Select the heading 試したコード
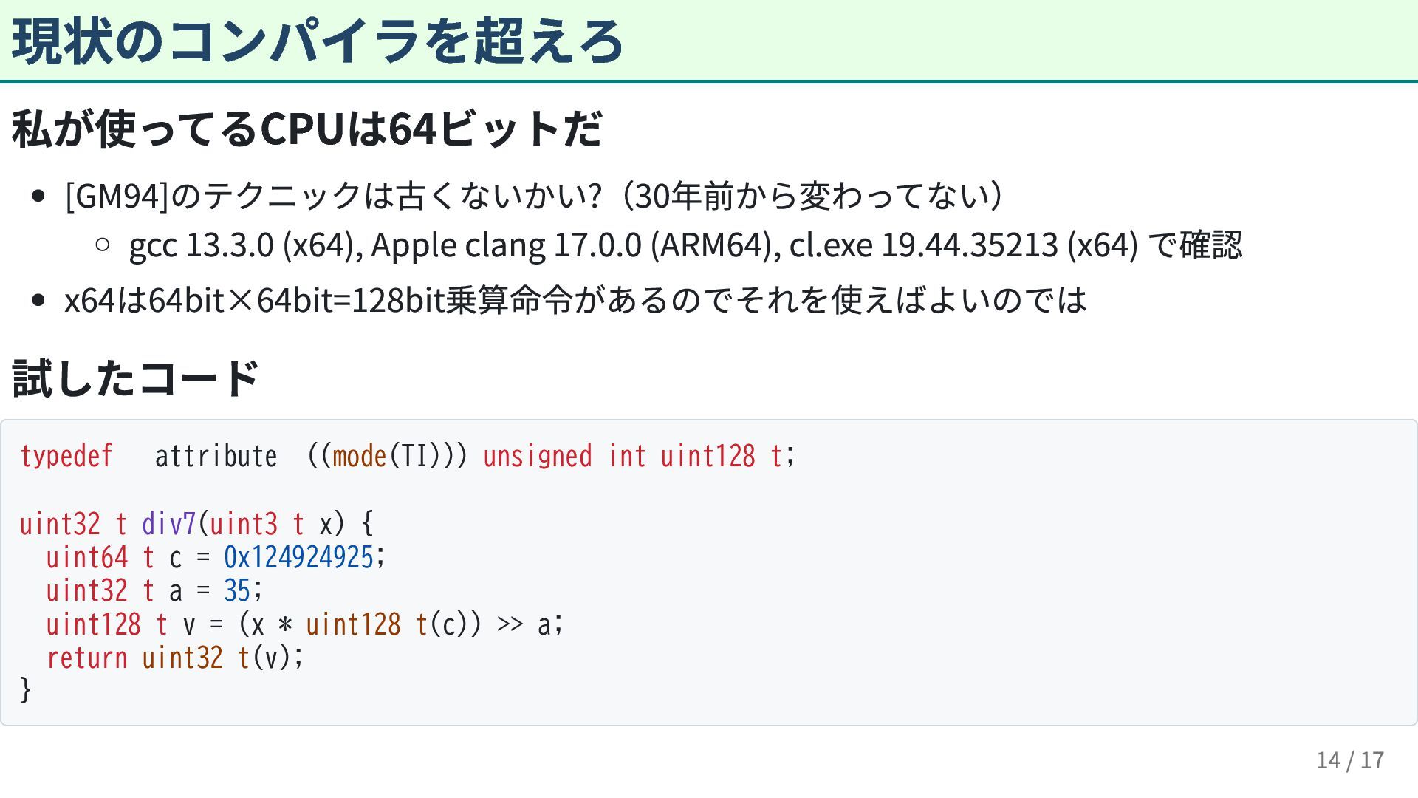1418x798 pixels. (x=135, y=378)
